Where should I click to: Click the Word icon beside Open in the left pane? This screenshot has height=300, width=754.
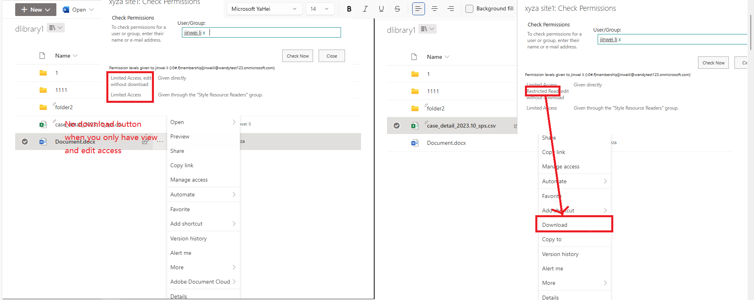click(x=66, y=10)
